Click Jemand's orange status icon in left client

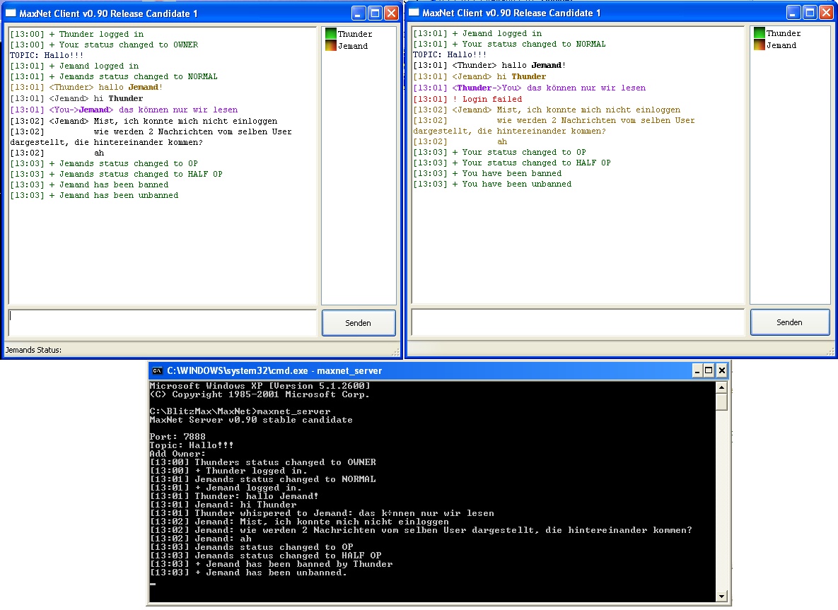pyautogui.click(x=330, y=46)
